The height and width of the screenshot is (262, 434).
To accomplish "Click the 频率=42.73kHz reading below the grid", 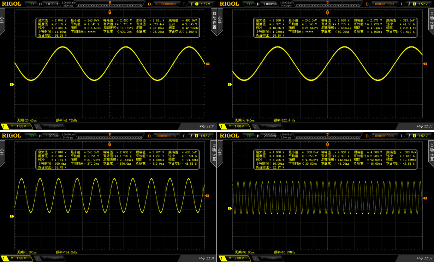I will (67, 120).
